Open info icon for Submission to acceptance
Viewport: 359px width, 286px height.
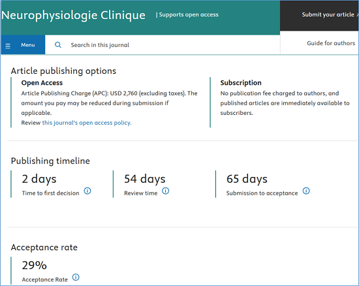point(306,191)
